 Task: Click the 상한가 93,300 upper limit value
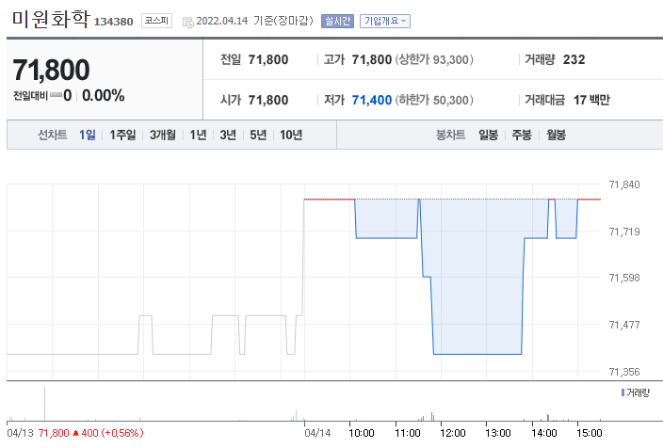tap(434, 59)
